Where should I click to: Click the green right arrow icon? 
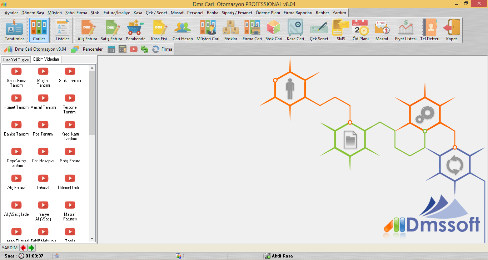pos(31,248)
